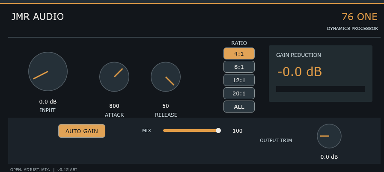Click the JMR AUDIO title
384x172 pixels.
point(38,17)
